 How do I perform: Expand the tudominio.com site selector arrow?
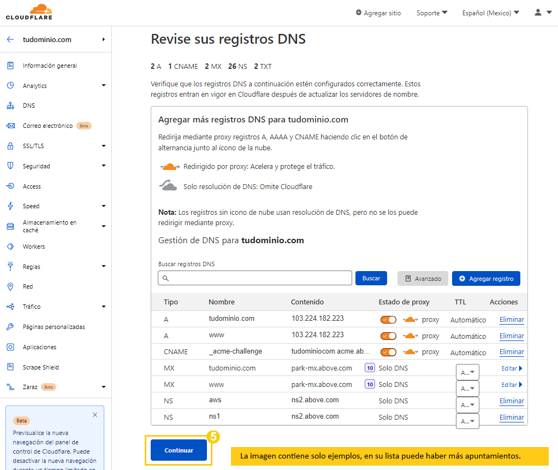(x=104, y=39)
